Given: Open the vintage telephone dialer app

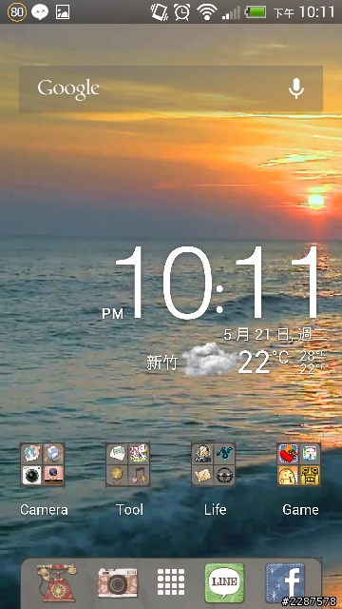Looking at the screenshot, I should click(x=57, y=582).
